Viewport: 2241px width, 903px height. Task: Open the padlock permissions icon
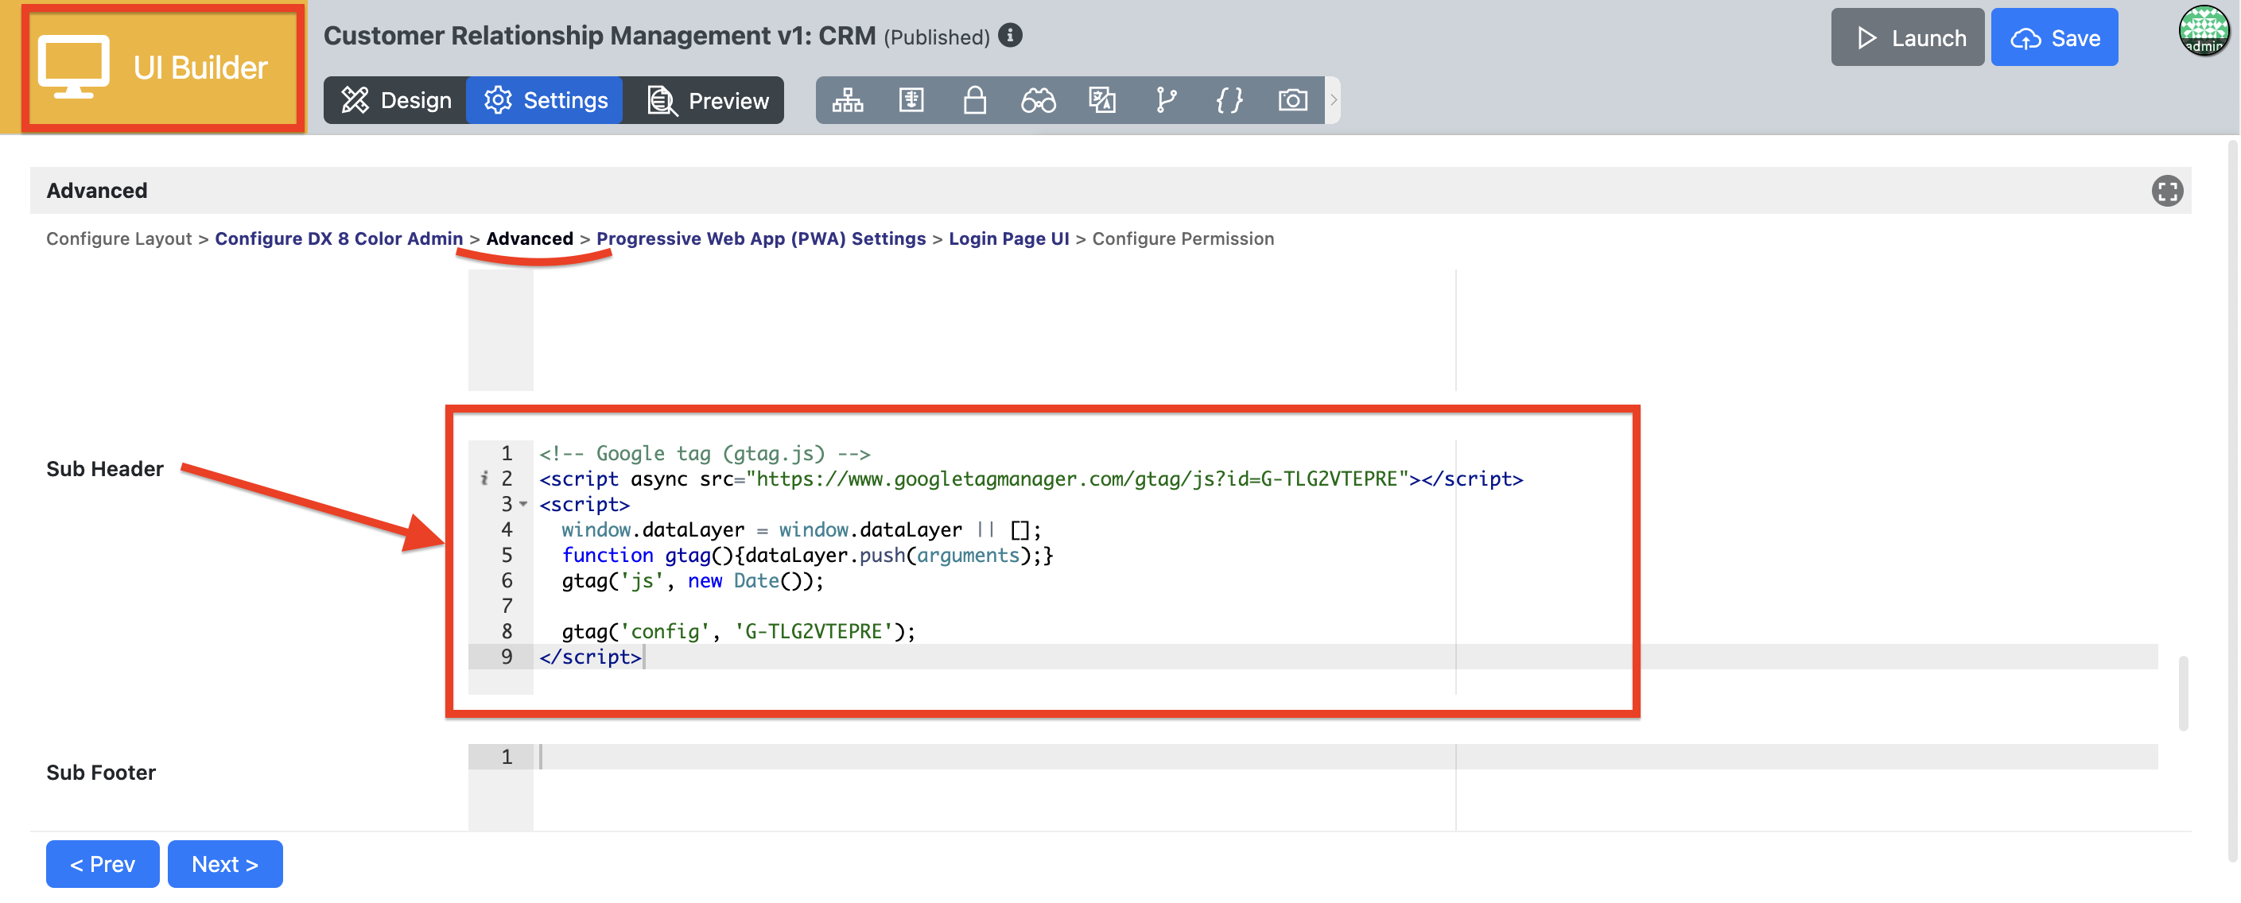[x=974, y=101]
